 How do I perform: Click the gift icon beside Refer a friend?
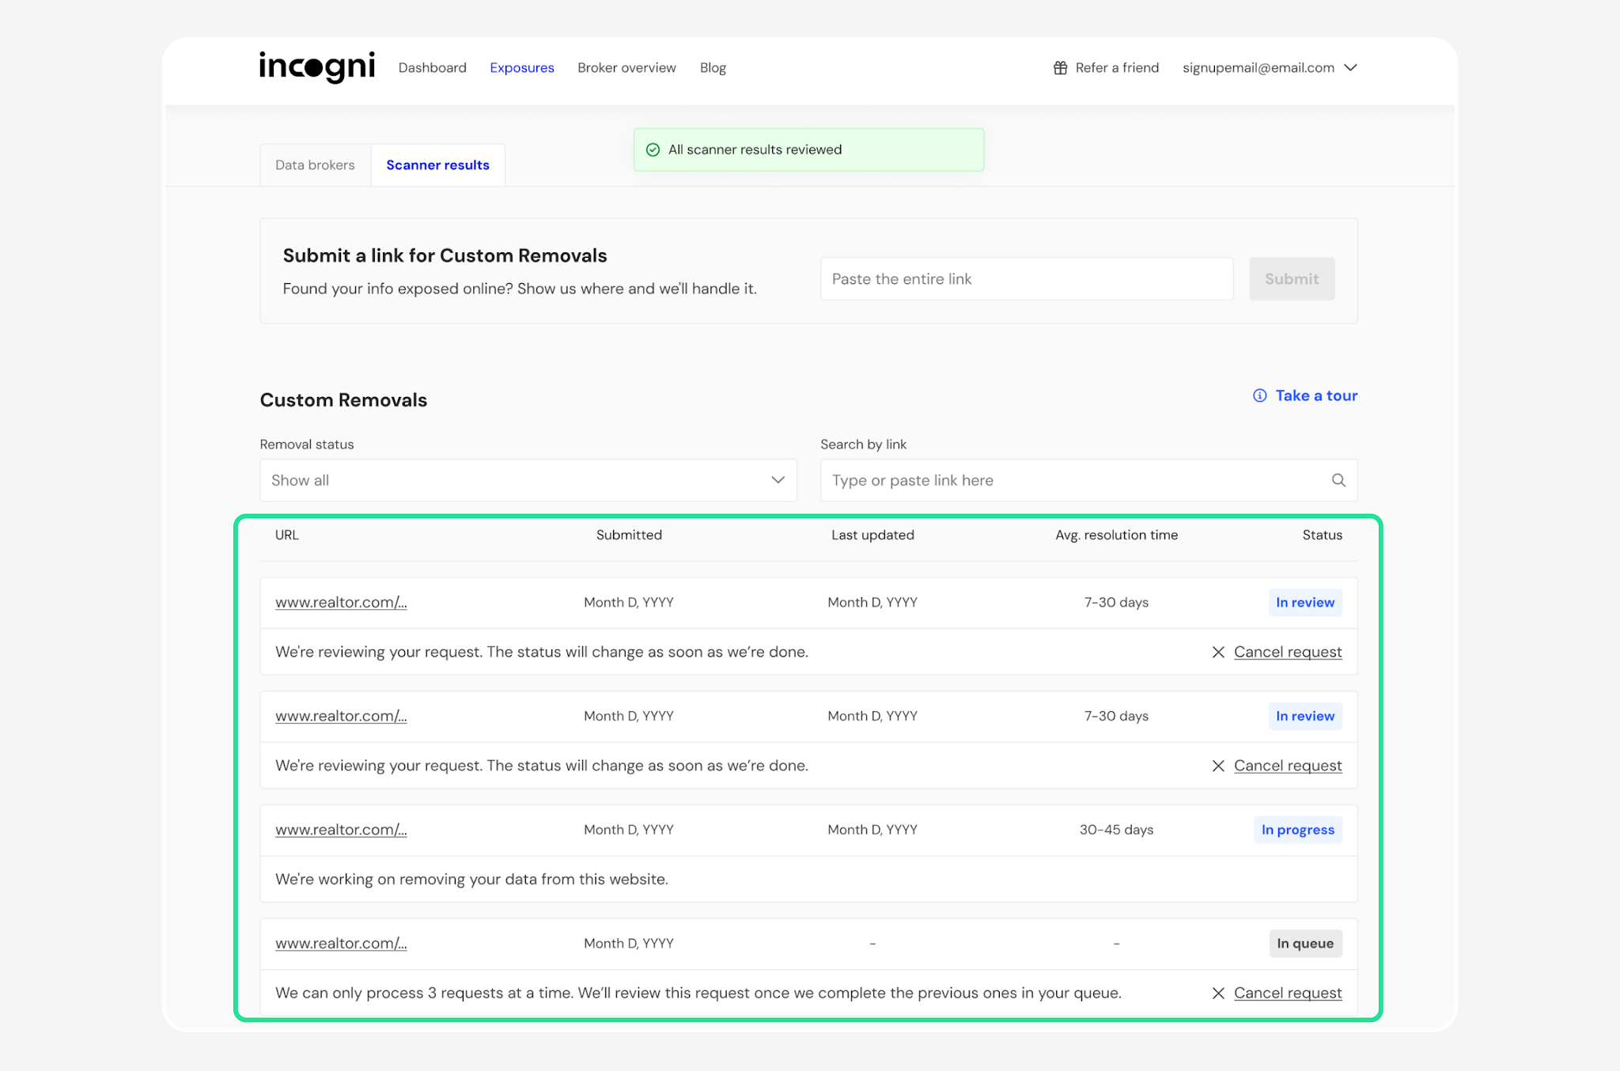click(1060, 68)
